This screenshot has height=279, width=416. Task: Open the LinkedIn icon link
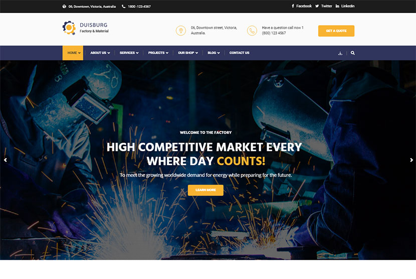[337, 6]
